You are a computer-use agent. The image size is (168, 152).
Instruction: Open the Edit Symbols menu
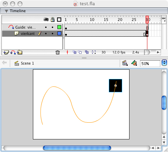click(134, 63)
